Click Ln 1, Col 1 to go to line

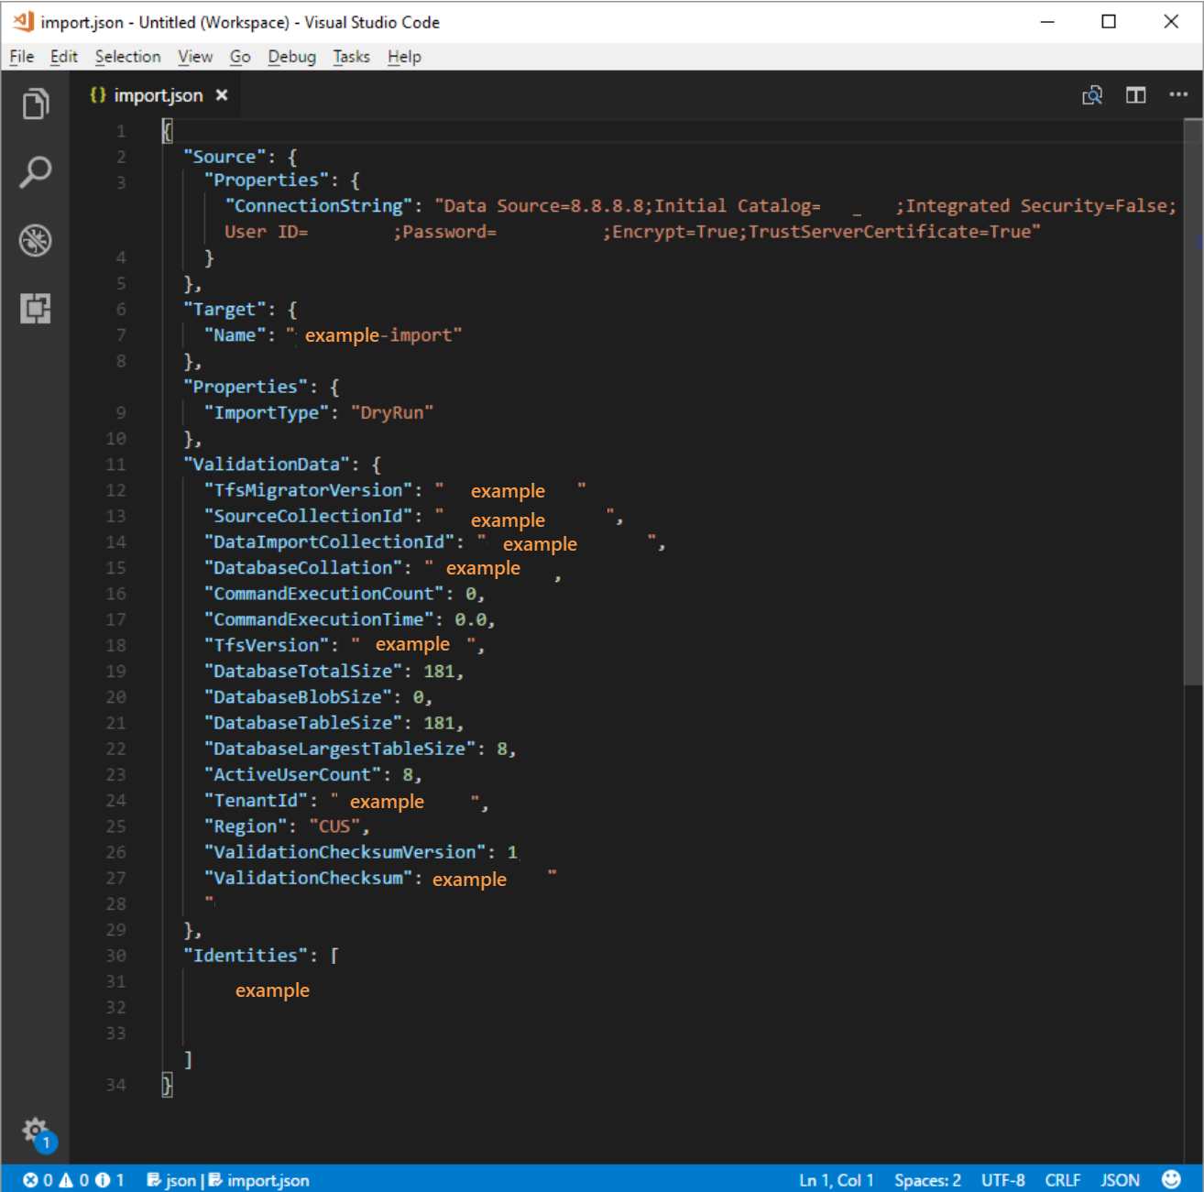point(836,1180)
